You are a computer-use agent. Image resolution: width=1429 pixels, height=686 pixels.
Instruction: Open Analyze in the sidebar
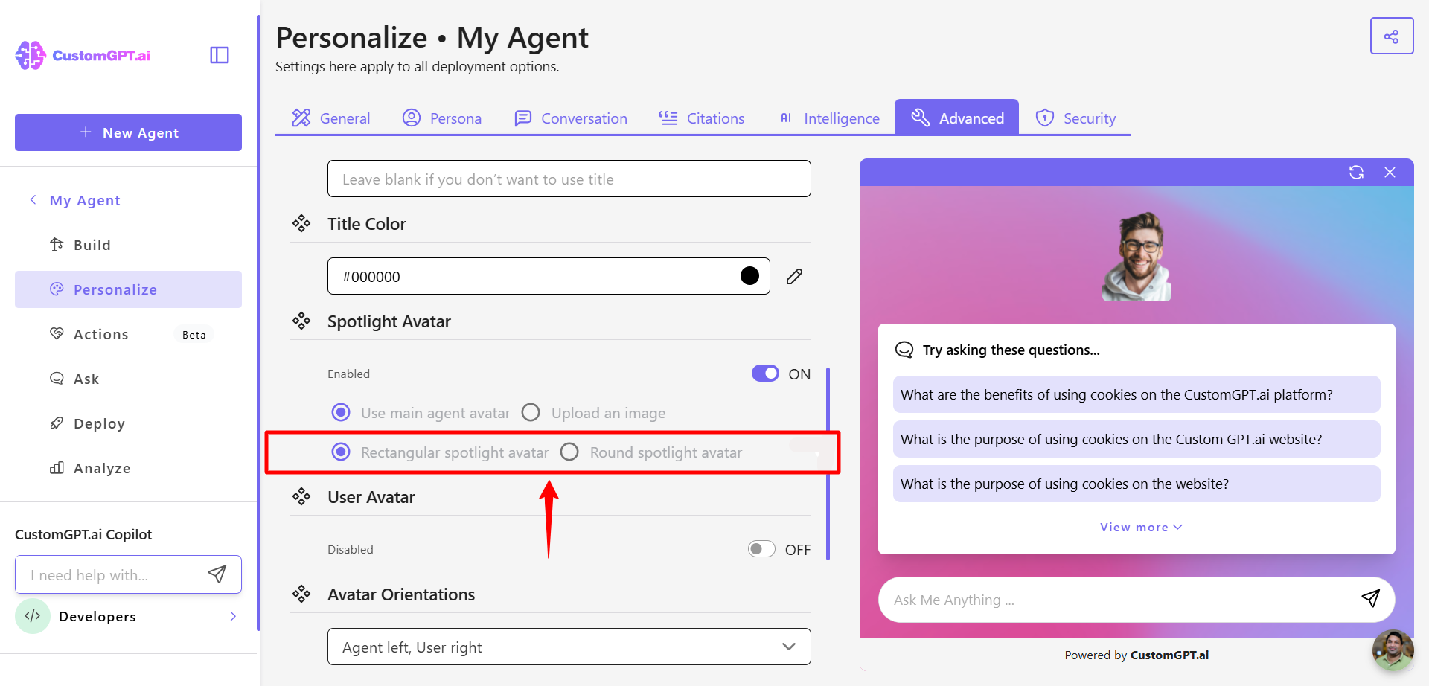[128, 468]
